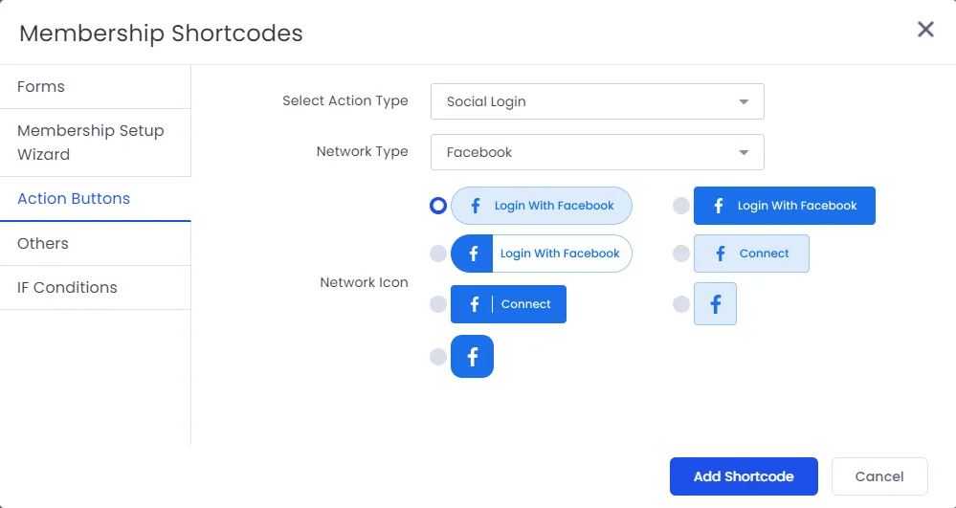Select radio for solid blue Login With Facebook
The height and width of the screenshot is (508, 956).
(681, 206)
